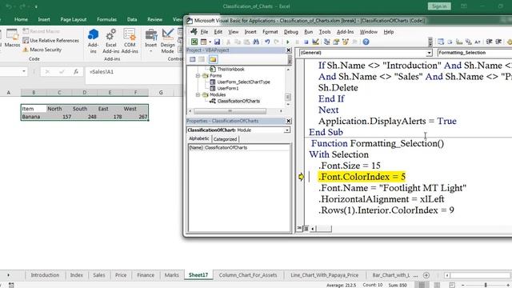Switch to the Column_Chart_For_Assets sheet tab
Viewport: 512px width, 288px height.
(248, 275)
